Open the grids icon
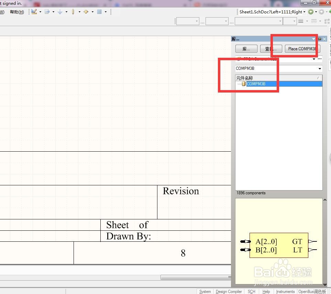 pos(99,12)
